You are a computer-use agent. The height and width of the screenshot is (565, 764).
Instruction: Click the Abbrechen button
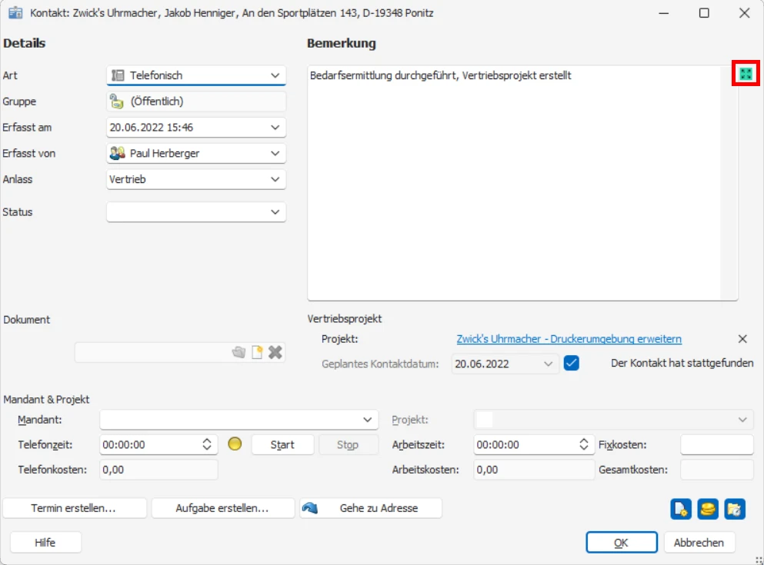coord(699,543)
